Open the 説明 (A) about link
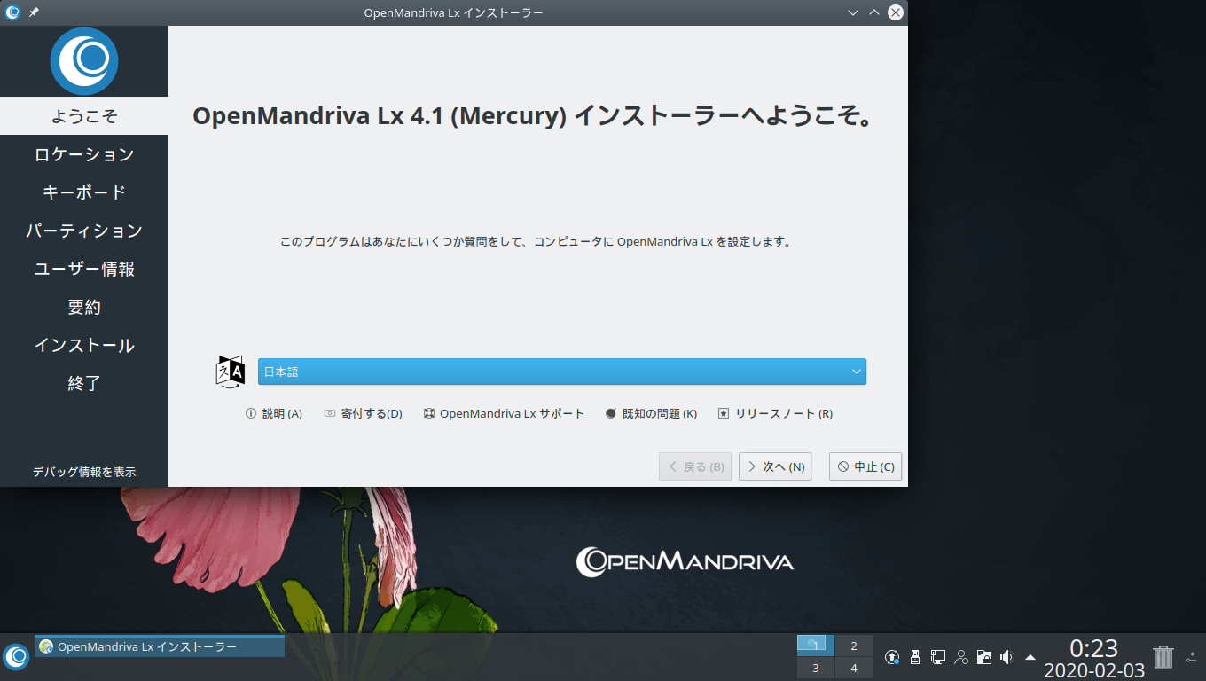 point(274,413)
